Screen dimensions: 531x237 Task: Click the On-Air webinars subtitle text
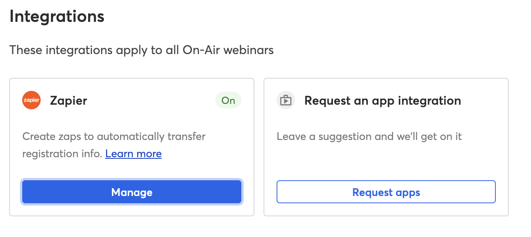[x=141, y=50]
